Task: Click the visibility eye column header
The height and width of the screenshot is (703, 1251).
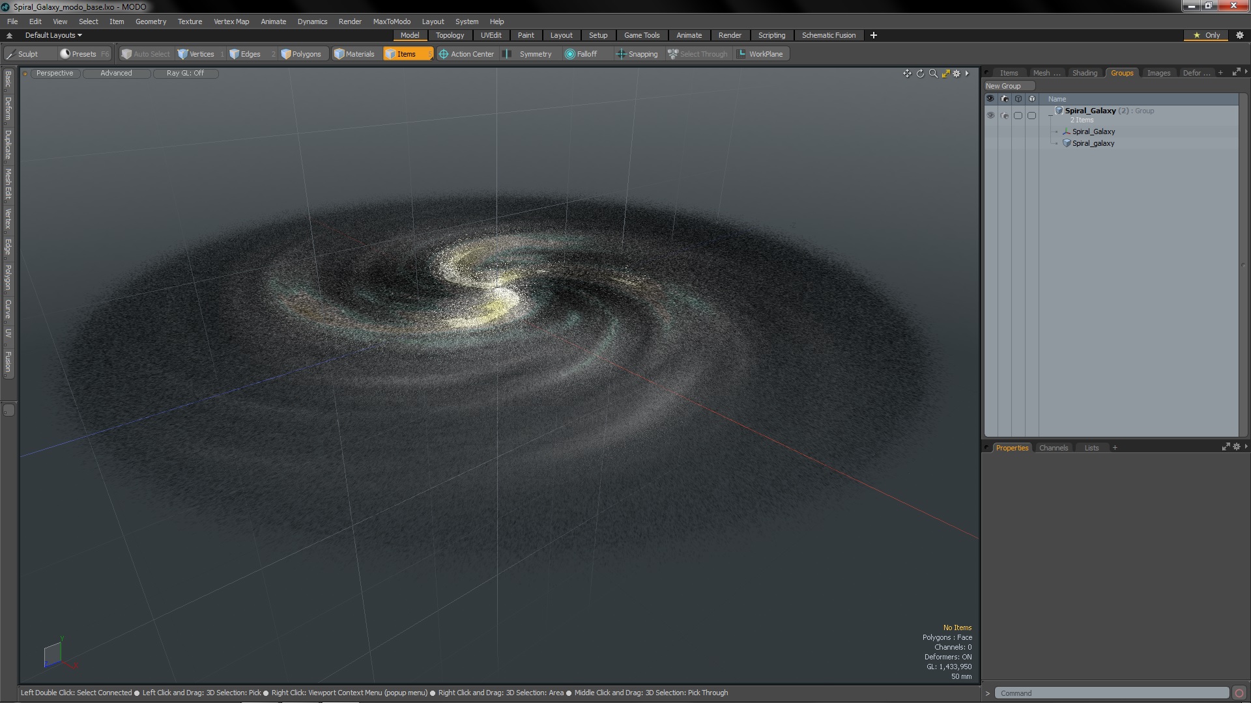Action: pos(990,99)
